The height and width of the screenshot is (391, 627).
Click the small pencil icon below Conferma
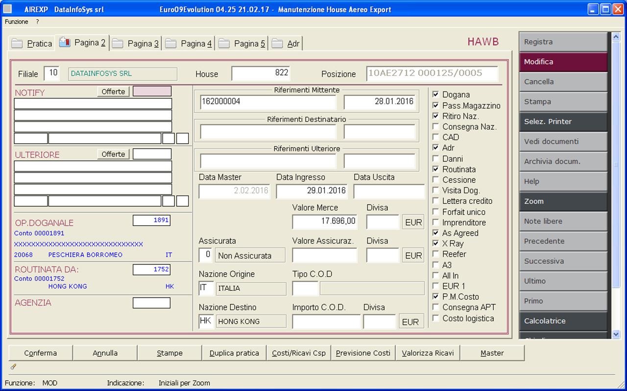(13, 366)
